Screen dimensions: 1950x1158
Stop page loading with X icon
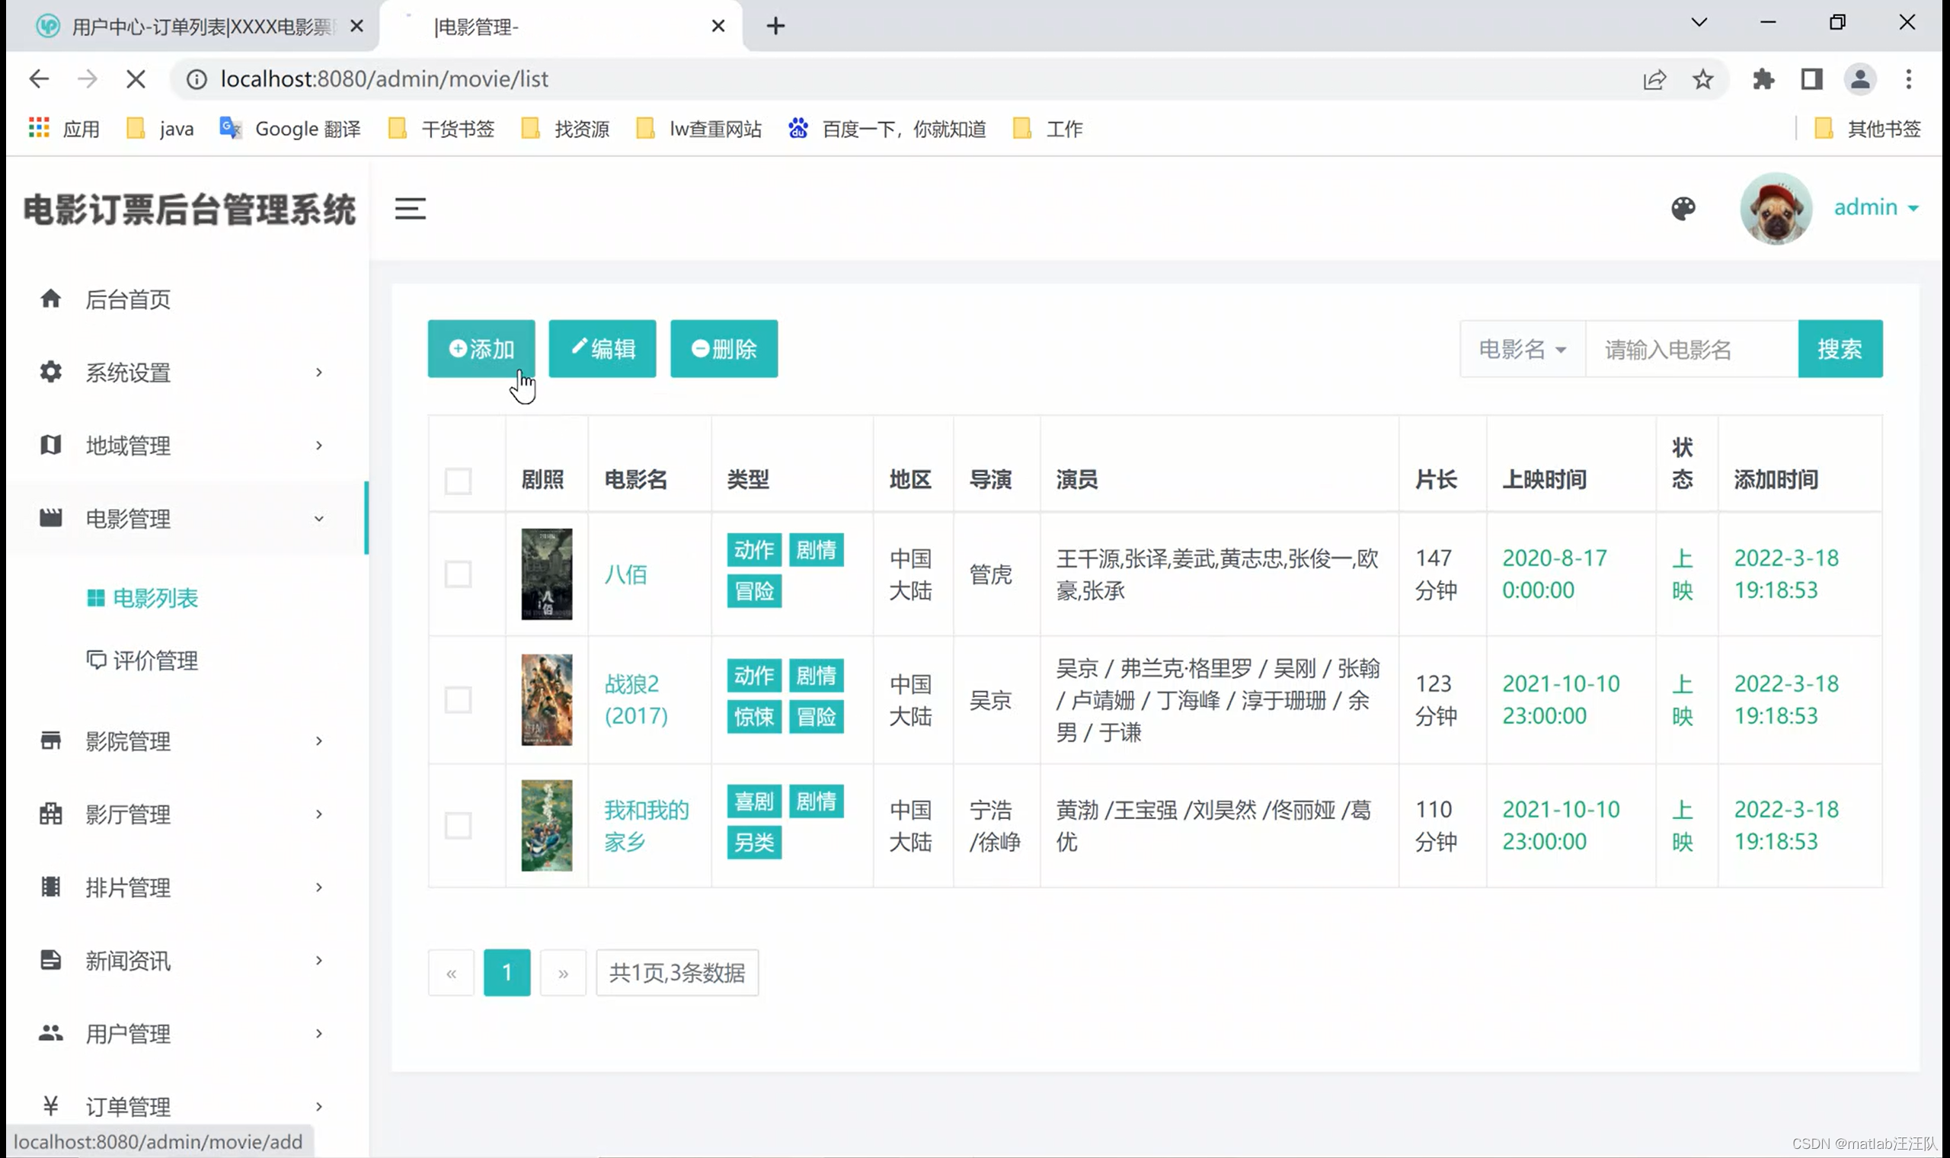pyautogui.click(x=136, y=78)
